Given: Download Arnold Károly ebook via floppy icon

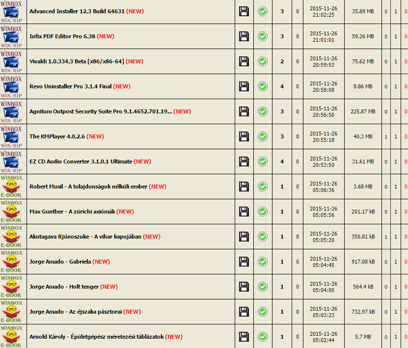Looking at the screenshot, I should 244,337.
